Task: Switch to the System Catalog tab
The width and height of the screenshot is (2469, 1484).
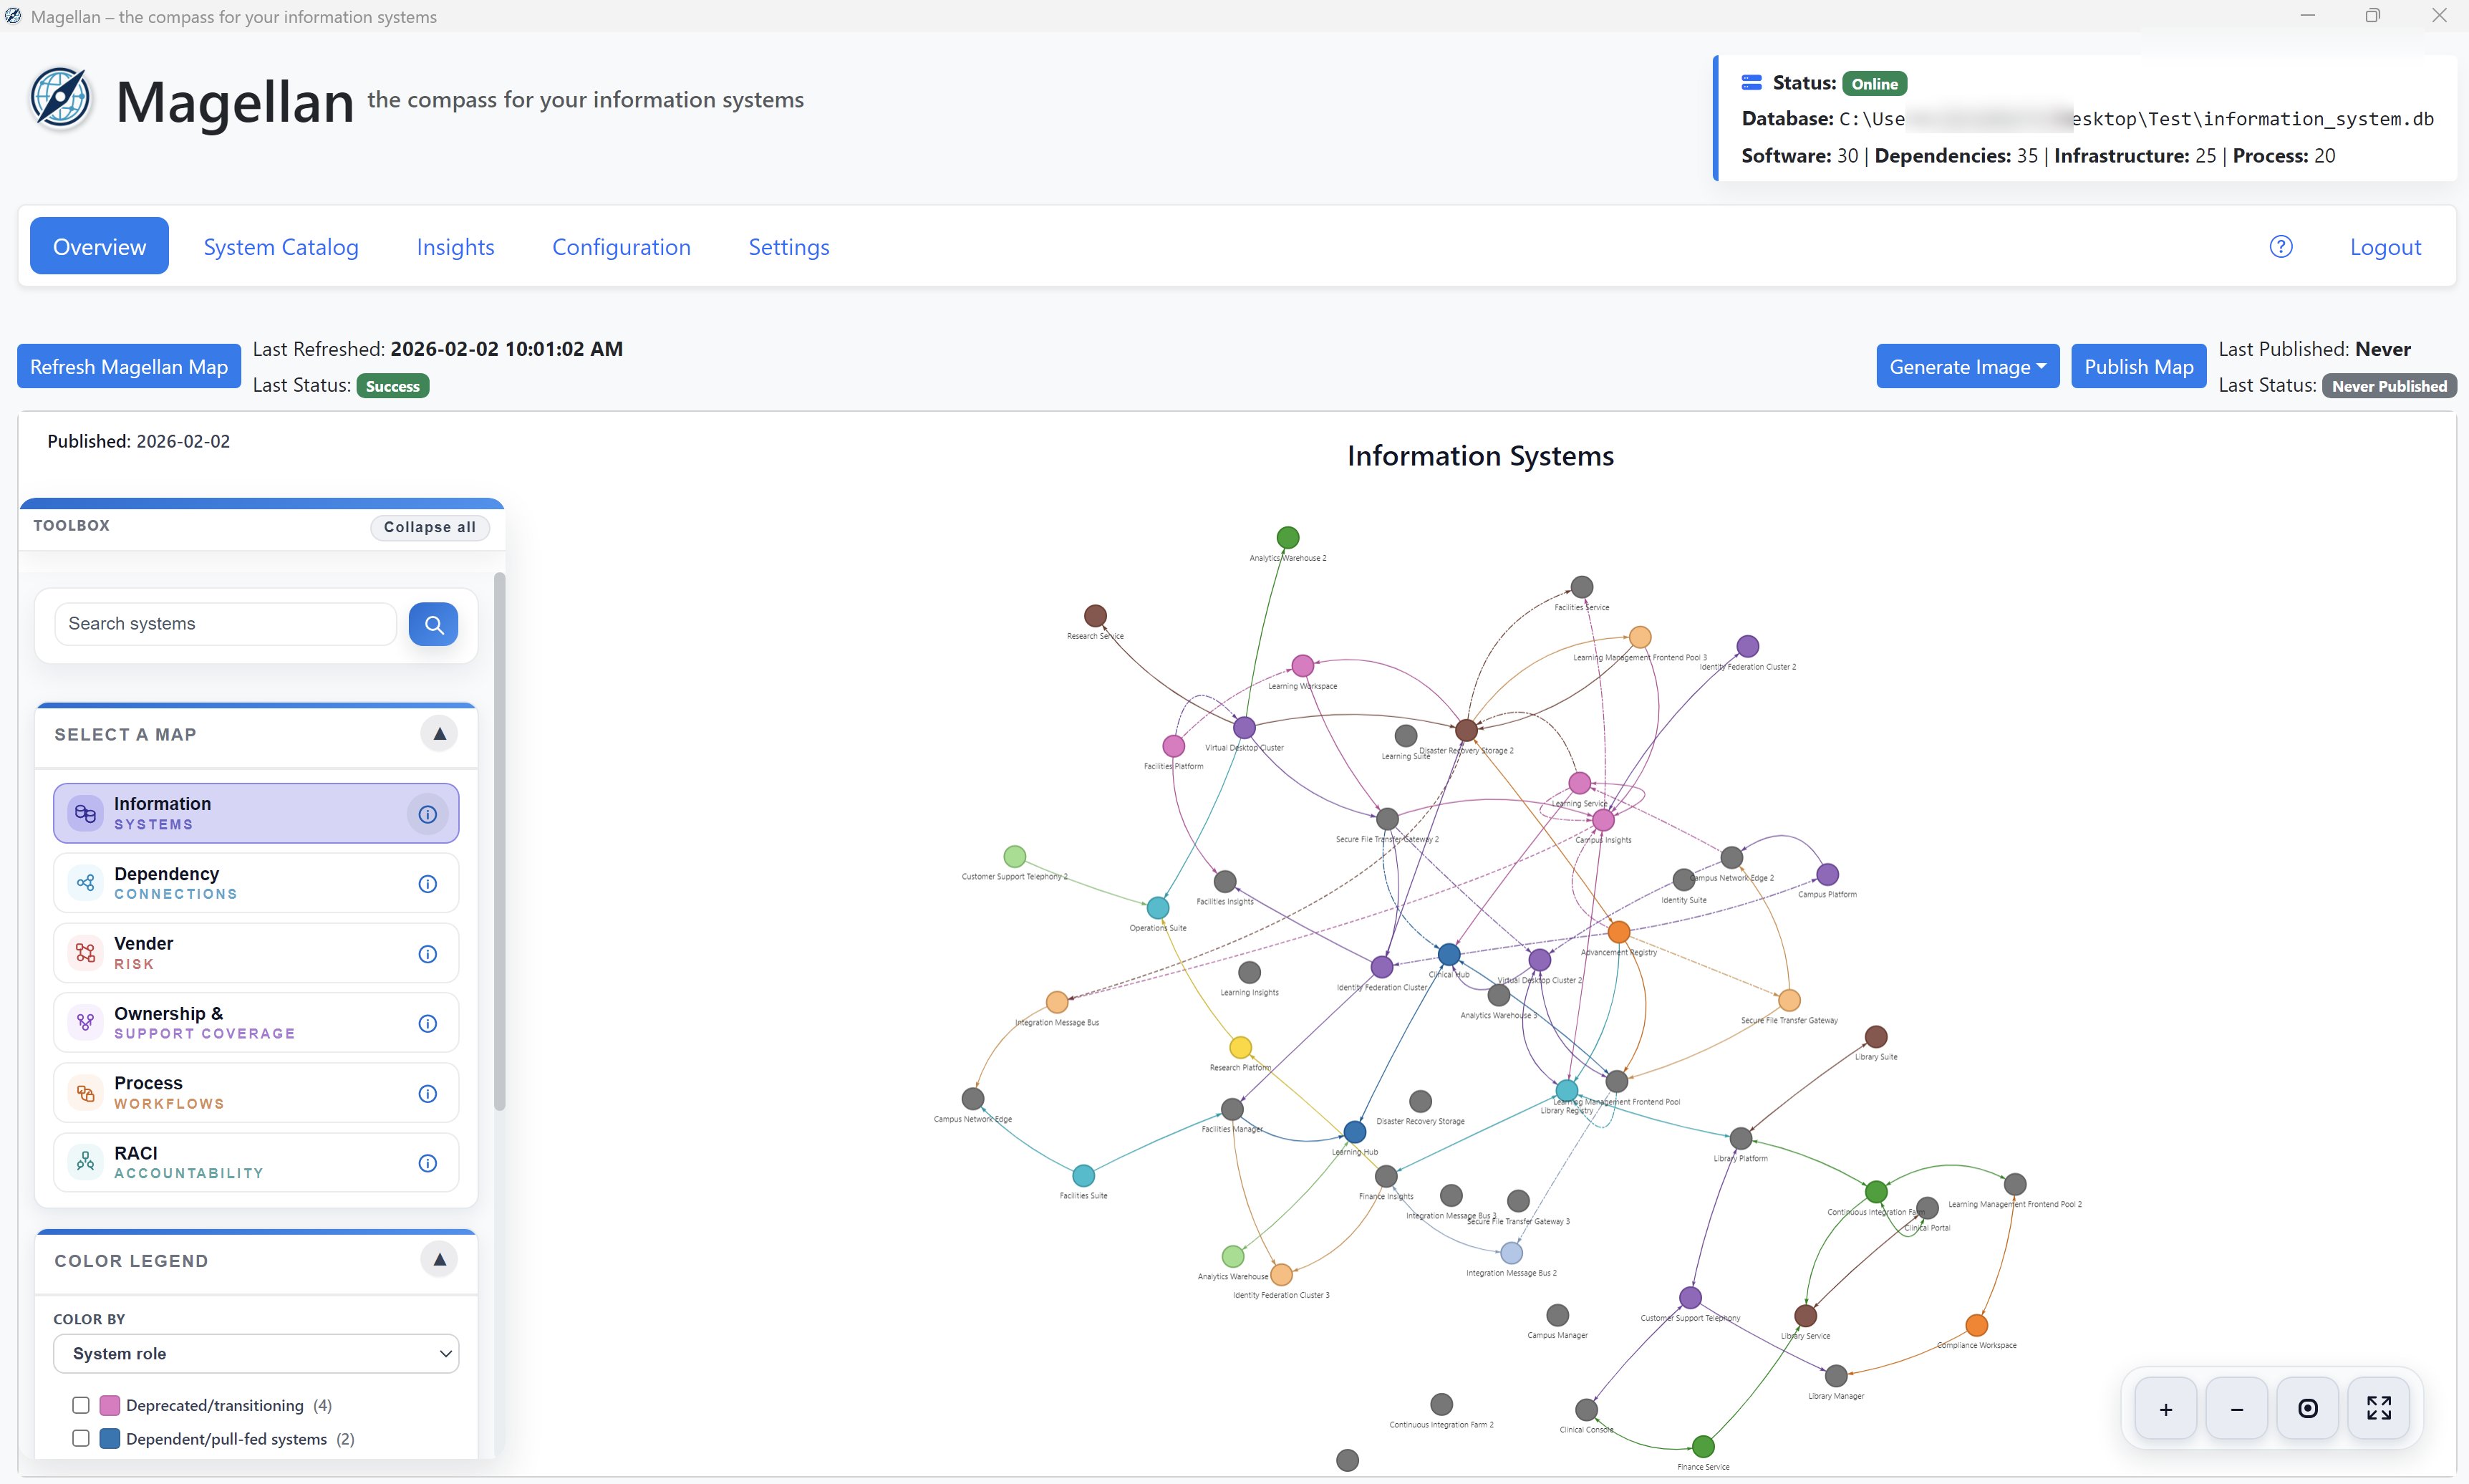Action: pyautogui.click(x=281, y=247)
